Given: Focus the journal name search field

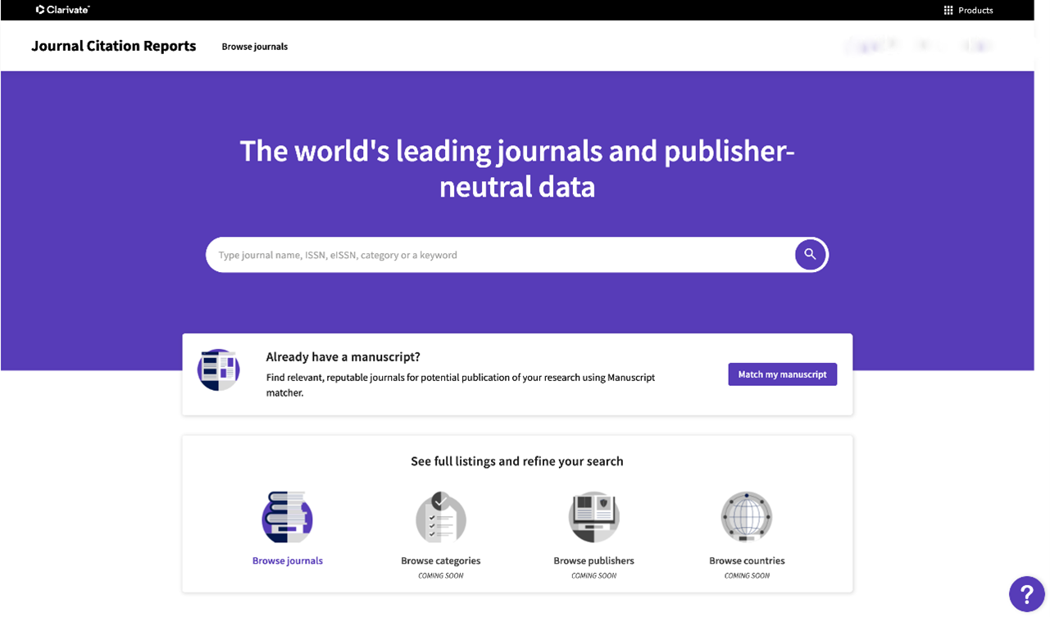Looking at the screenshot, I should 500,255.
